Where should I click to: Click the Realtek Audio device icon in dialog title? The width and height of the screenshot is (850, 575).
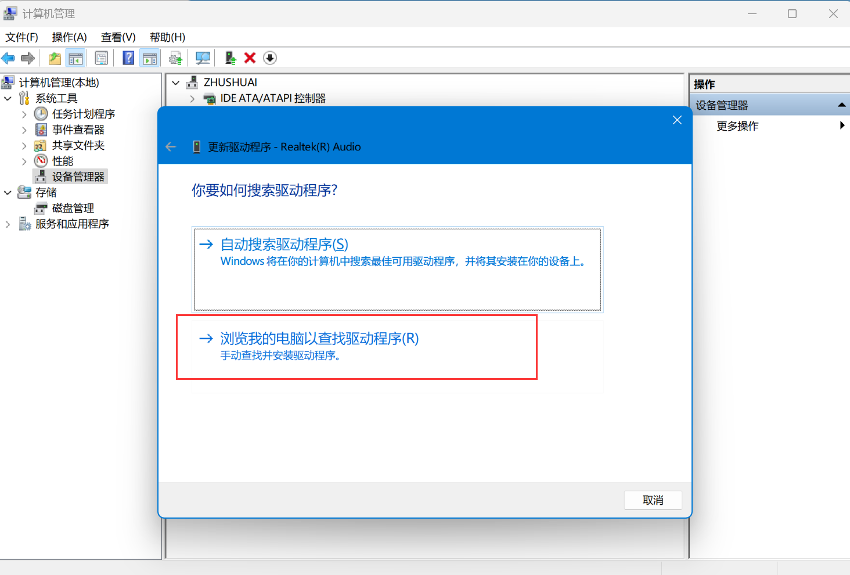197,147
